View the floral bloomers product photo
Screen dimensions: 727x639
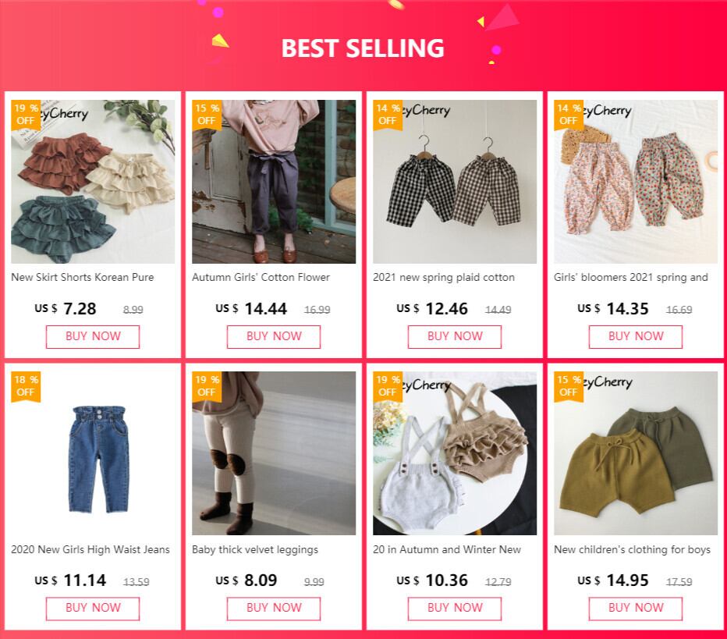(x=636, y=182)
